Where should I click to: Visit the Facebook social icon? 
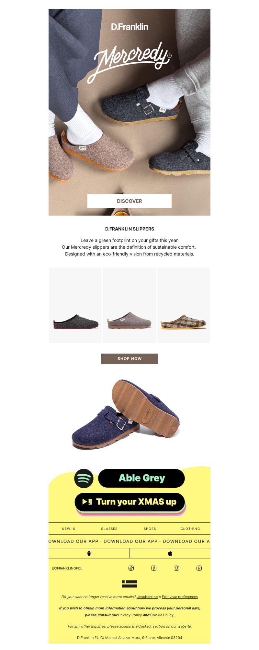coord(154,568)
